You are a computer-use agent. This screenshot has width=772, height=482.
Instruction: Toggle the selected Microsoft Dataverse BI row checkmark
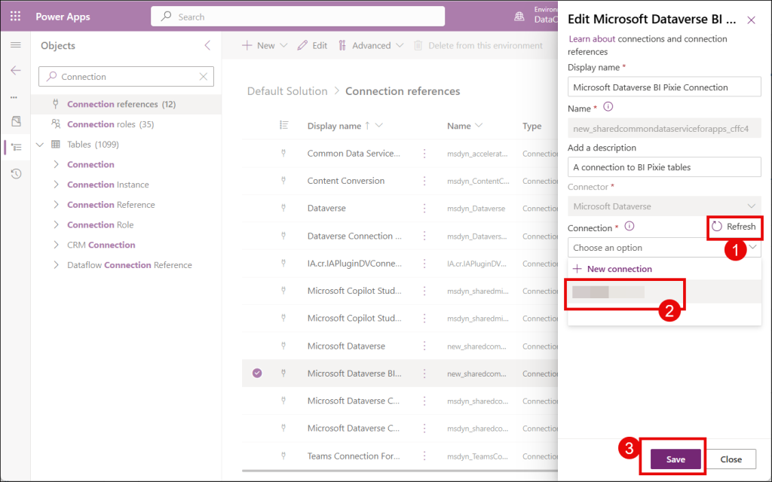(257, 373)
